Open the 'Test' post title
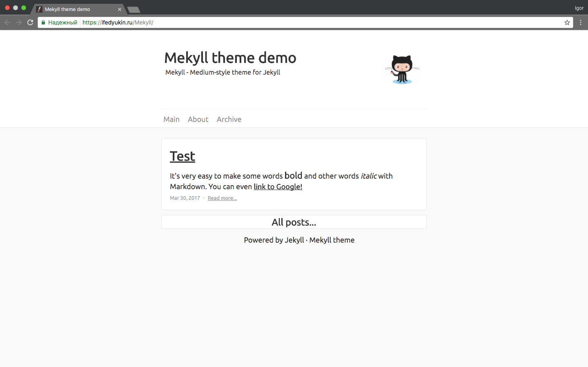 pos(182,156)
